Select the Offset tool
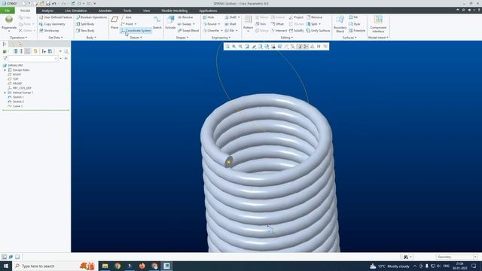The height and width of the screenshot is (271, 482). tap(277, 24)
